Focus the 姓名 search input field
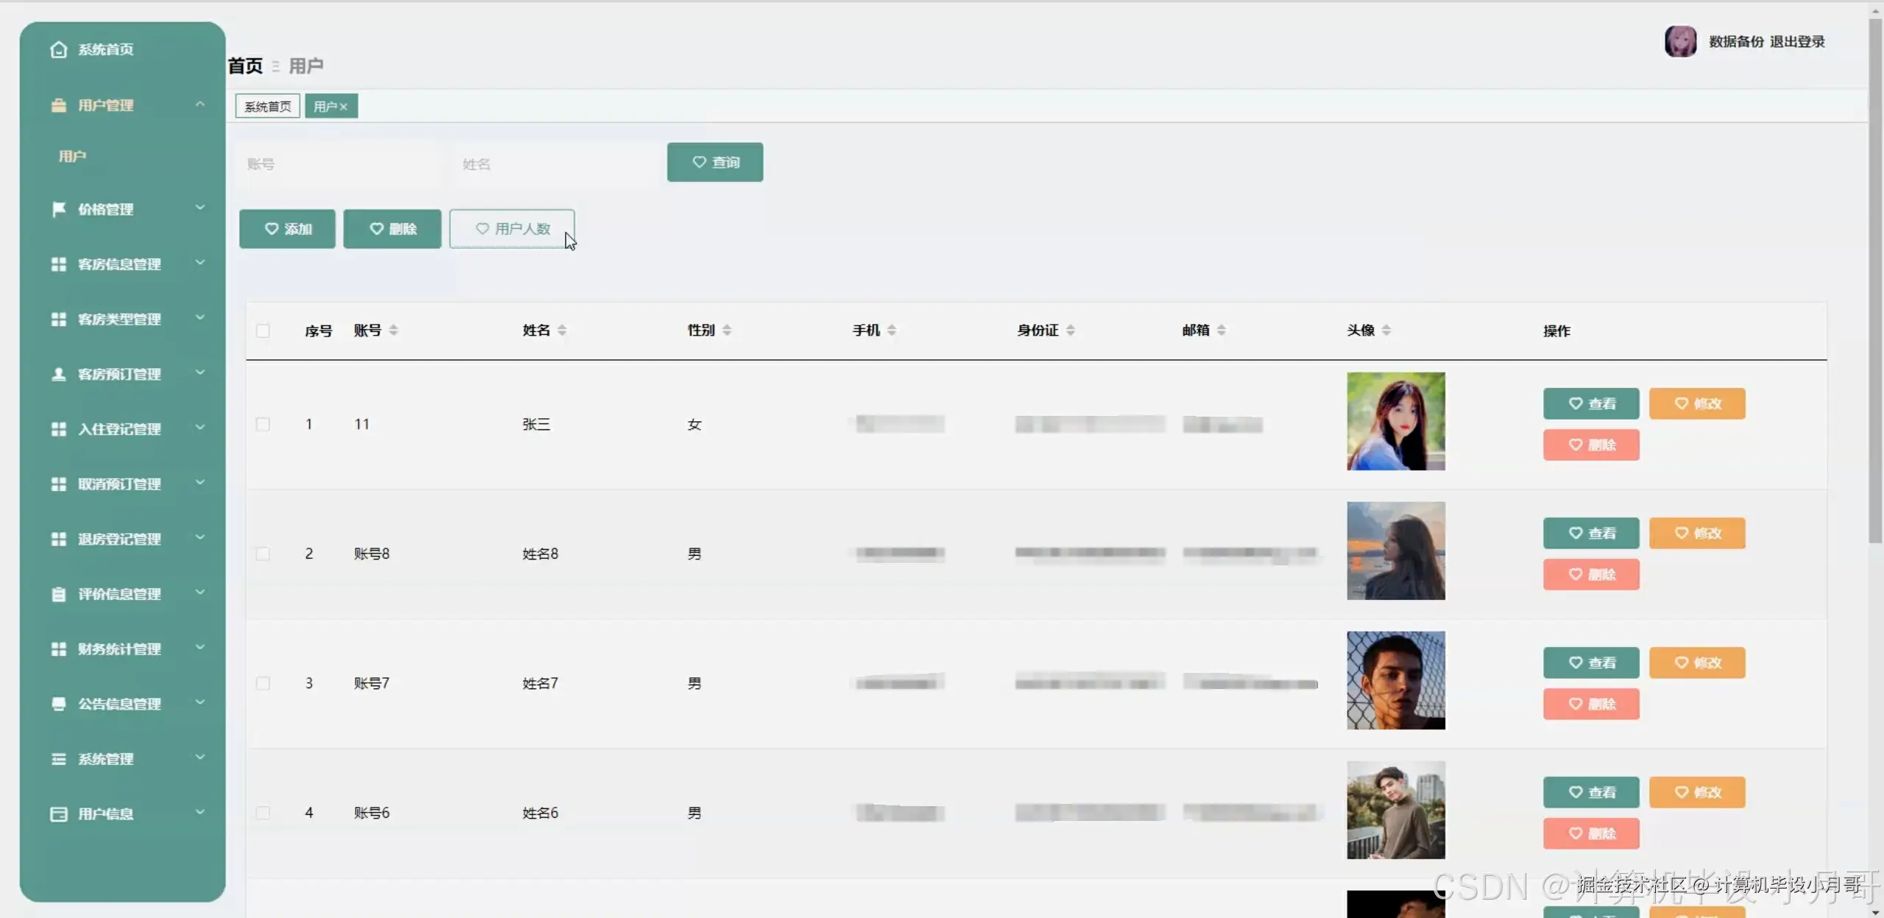The image size is (1884, 918). [556, 163]
